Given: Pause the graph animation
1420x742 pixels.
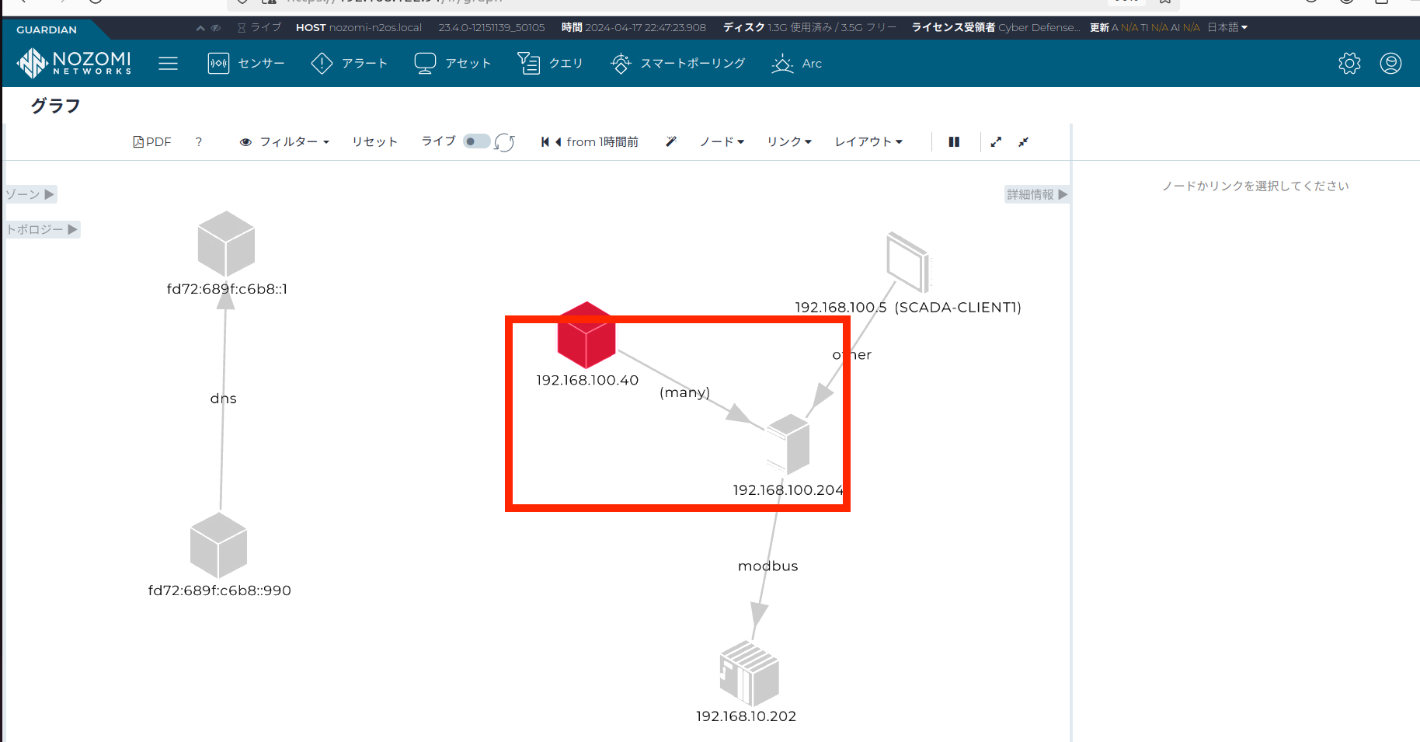Looking at the screenshot, I should click(x=954, y=141).
